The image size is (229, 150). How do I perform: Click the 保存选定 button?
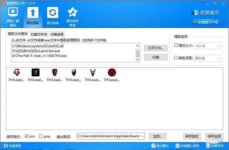point(192,136)
